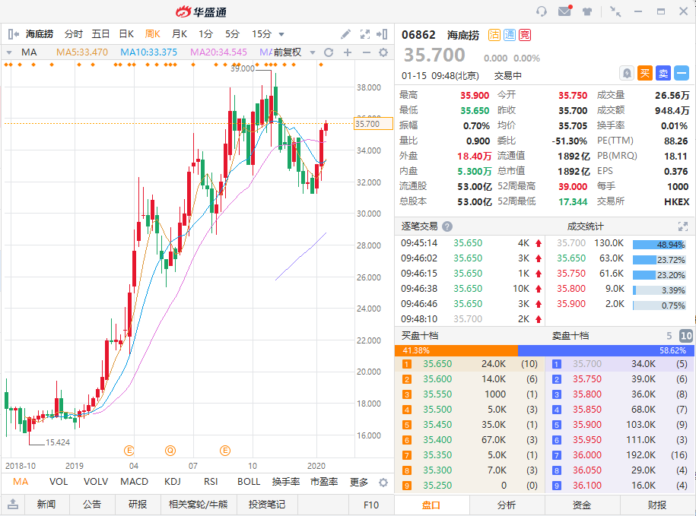Click the export share icon at bottom left
This screenshot has height=516, width=696.
pos(13,504)
